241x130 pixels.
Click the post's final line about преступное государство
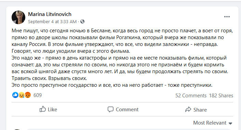(x=112, y=85)
